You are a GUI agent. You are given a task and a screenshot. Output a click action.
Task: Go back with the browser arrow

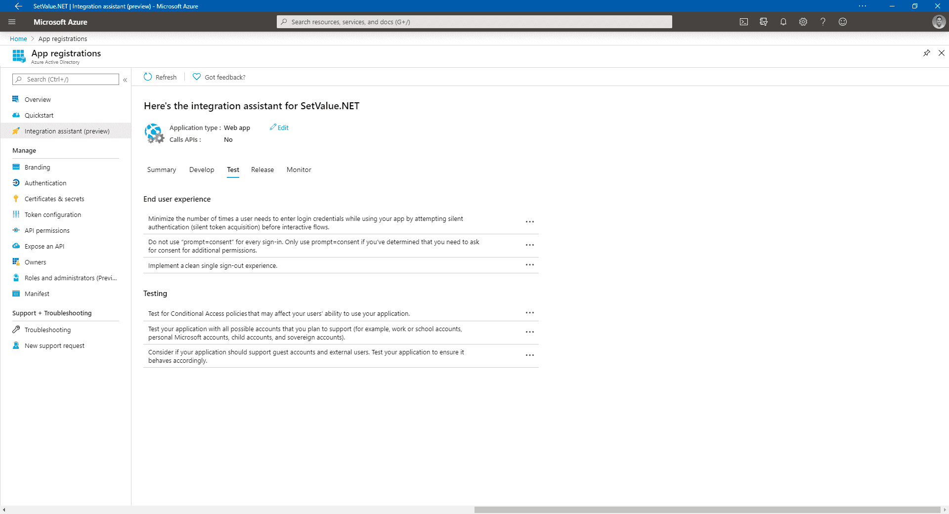(18, 6)
